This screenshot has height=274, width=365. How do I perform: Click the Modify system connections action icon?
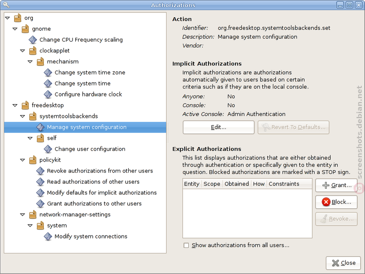(x=48, y=237)
